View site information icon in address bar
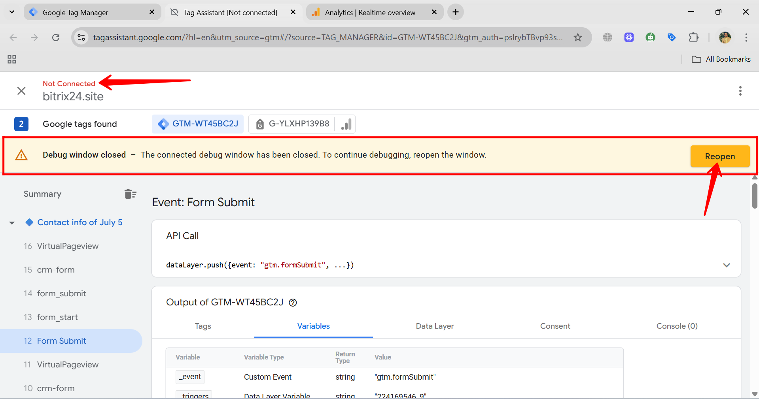 point(81,38)
